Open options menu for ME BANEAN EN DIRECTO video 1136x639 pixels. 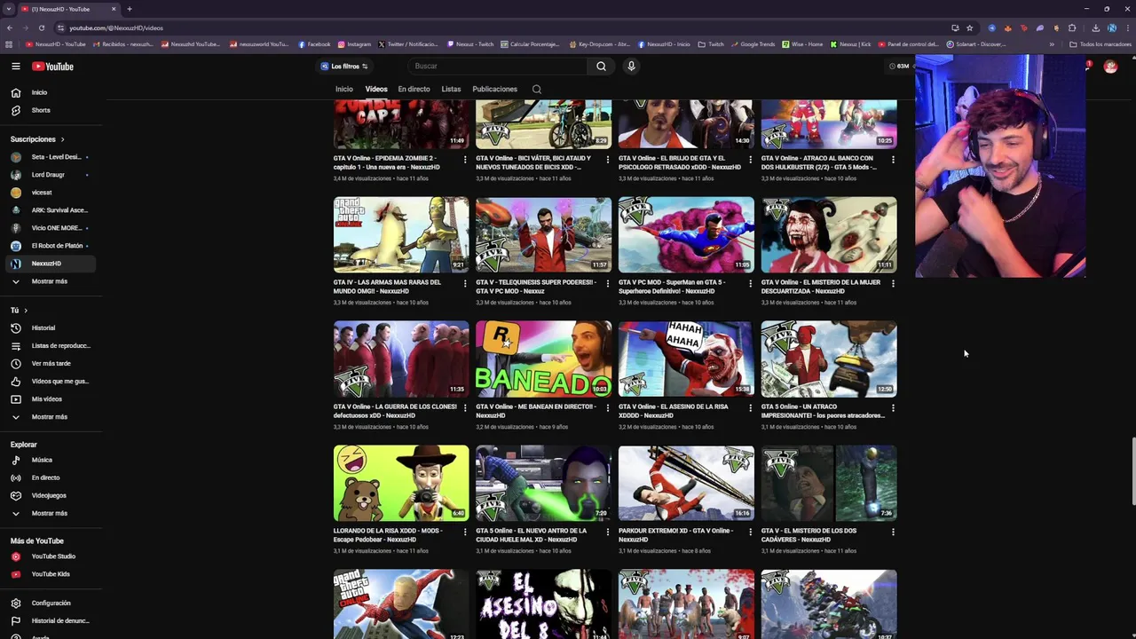pyautogui.click(x=608, y=407)
